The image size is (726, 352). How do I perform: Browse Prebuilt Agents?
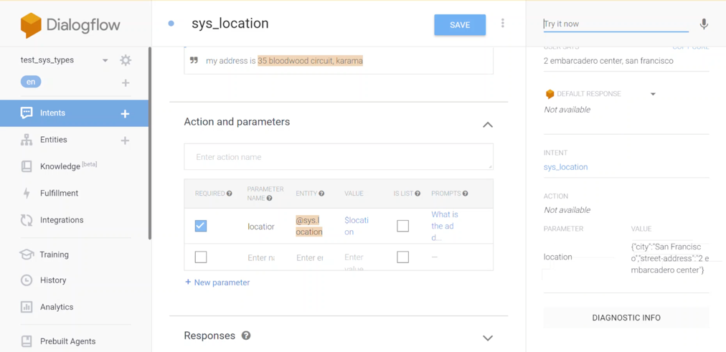click(67, 341)
